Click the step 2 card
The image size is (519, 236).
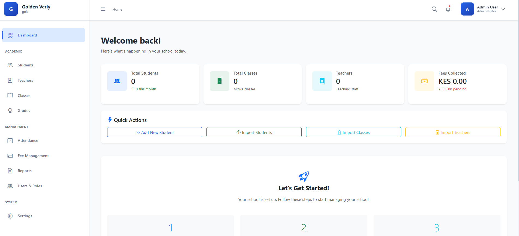(304, 225)
